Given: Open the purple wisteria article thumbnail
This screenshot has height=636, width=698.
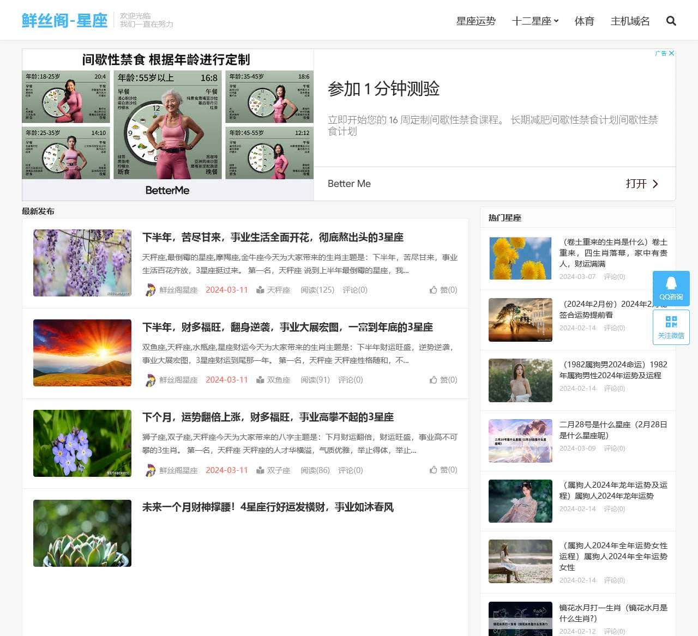Looking at the screenshot, I should pyautogui.click(x=82, y=263).
